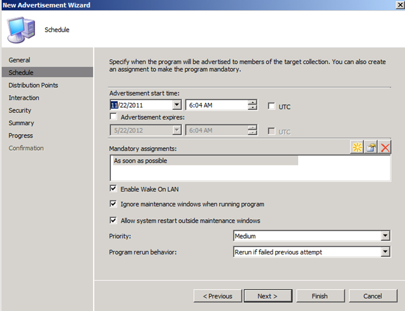Jump to the Summary wizard page
Viewport: 405px width, 311px height.
[x=21, y=123]
